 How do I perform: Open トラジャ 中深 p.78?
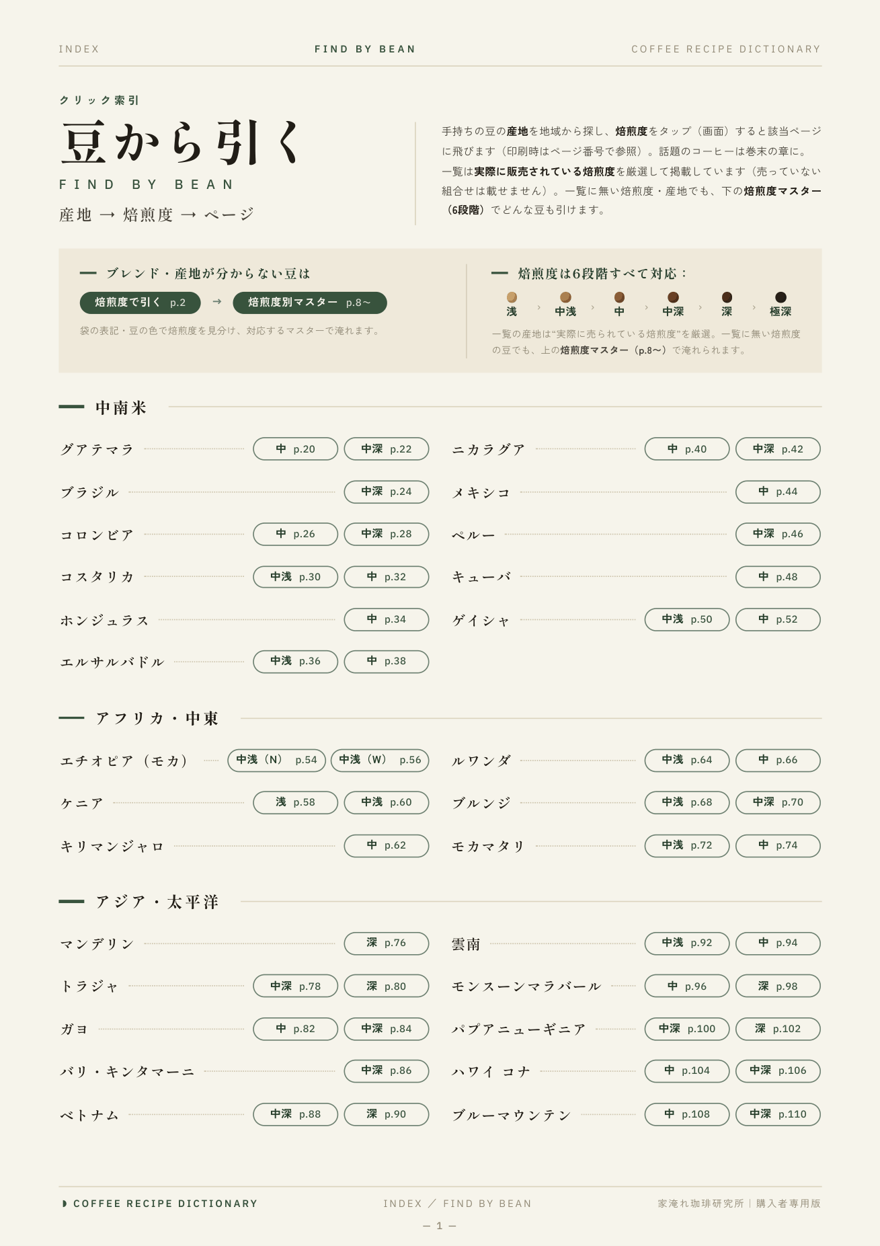pos(295,986)
